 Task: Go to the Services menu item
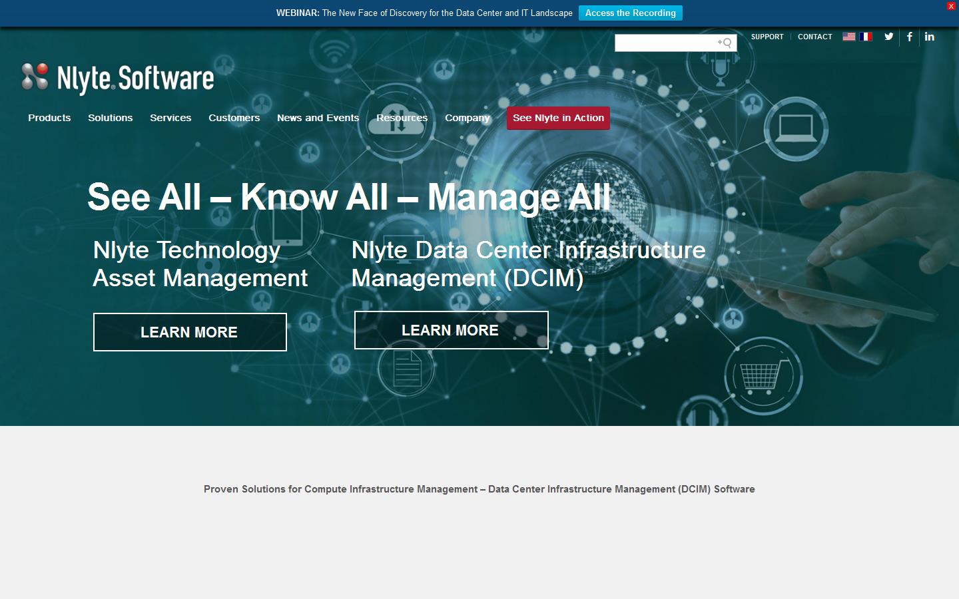pyautogui.click(x=170, y=118)
